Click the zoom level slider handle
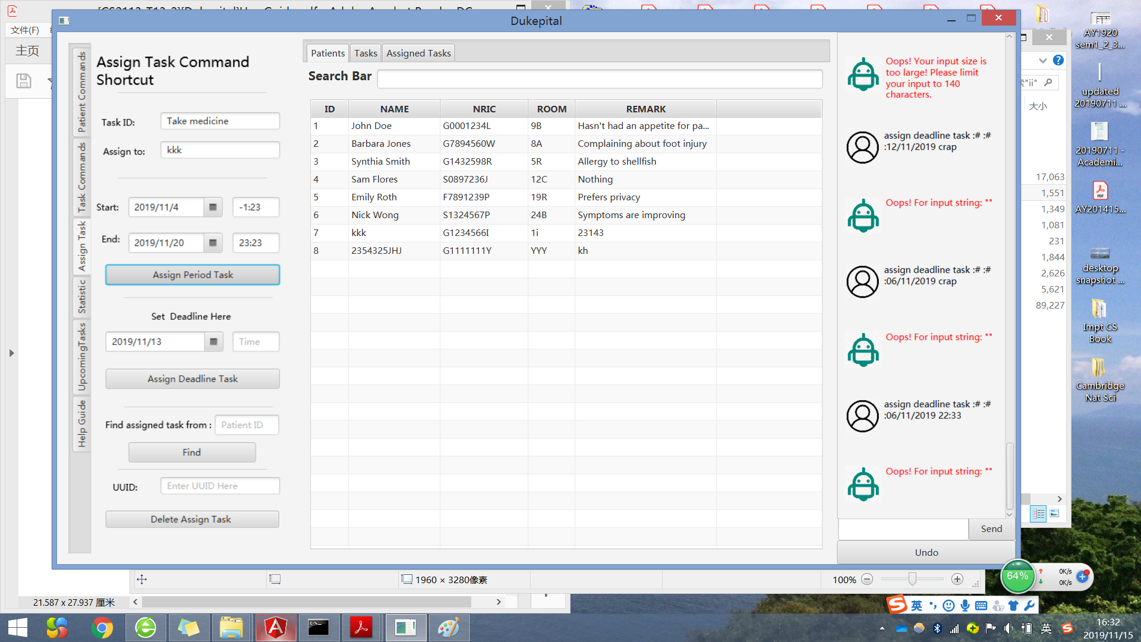The image size is (1141, 642). pyautogui.click(x=912, y=580)
